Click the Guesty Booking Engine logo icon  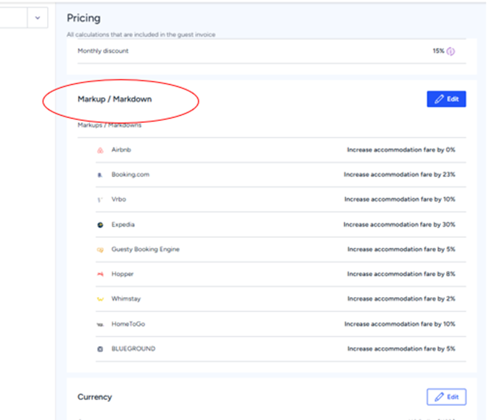pos(100,250)
